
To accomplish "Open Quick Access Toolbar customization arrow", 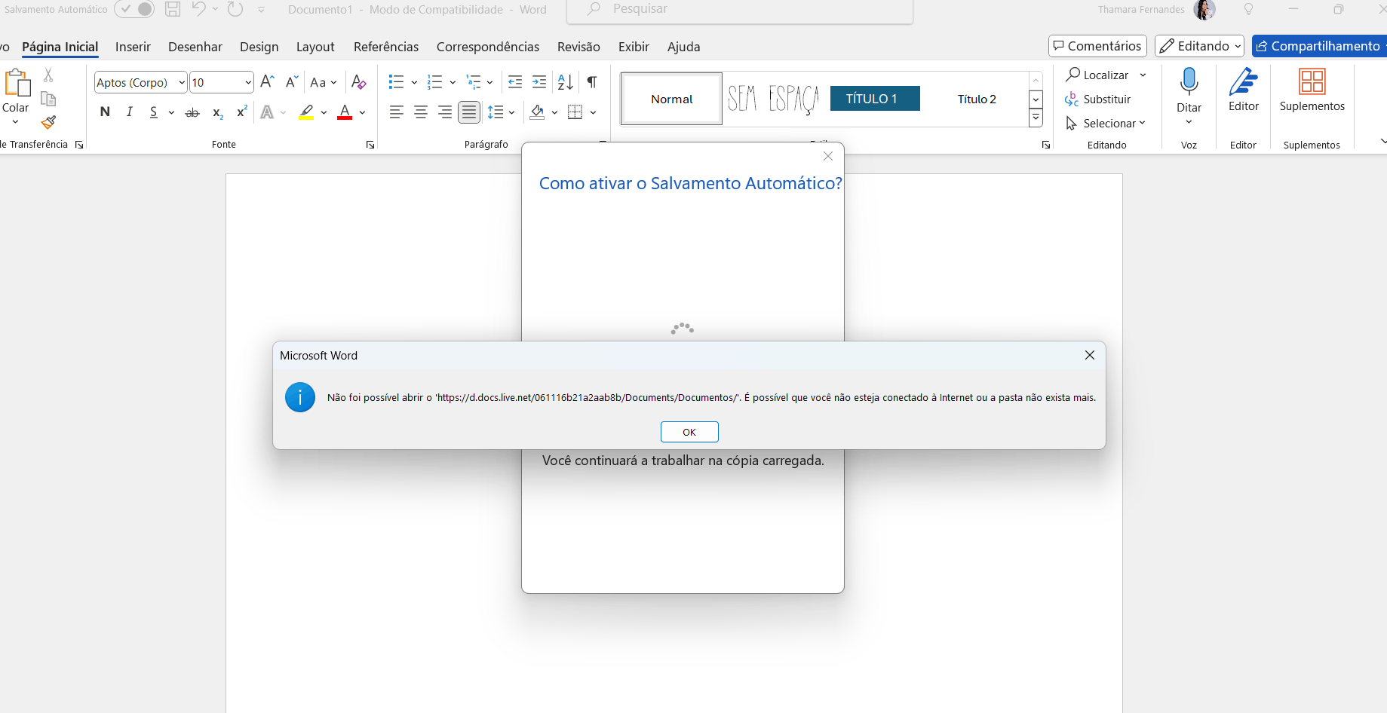I will point(261,9).
